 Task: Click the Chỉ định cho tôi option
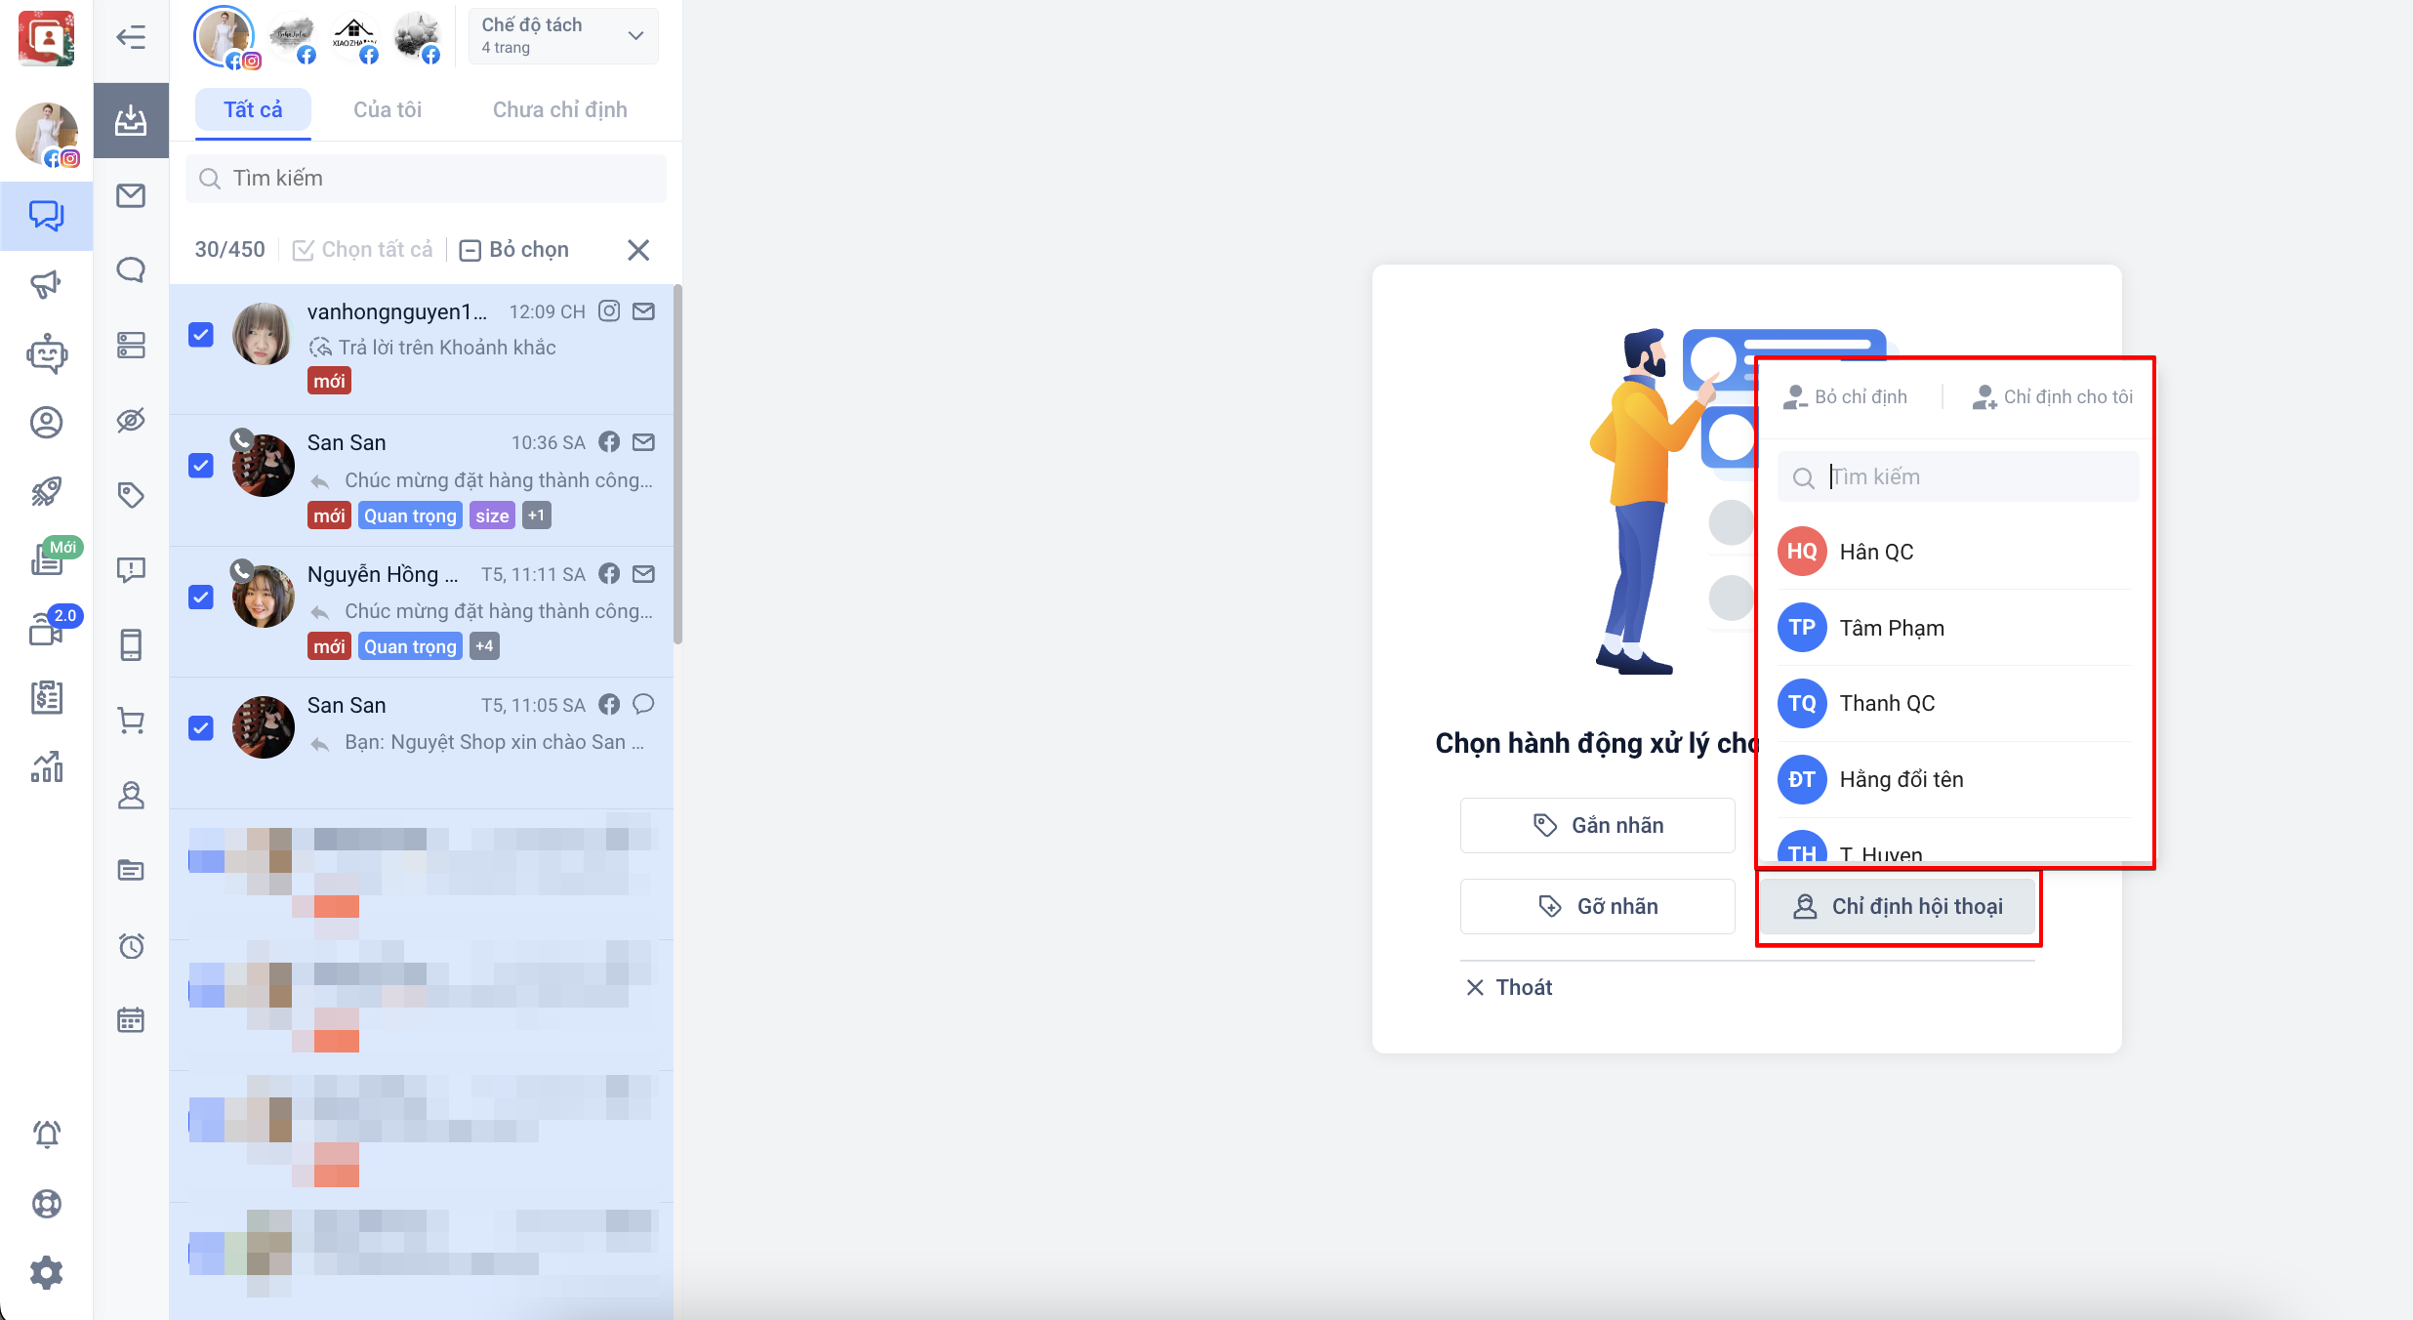tap(2053, 396)
